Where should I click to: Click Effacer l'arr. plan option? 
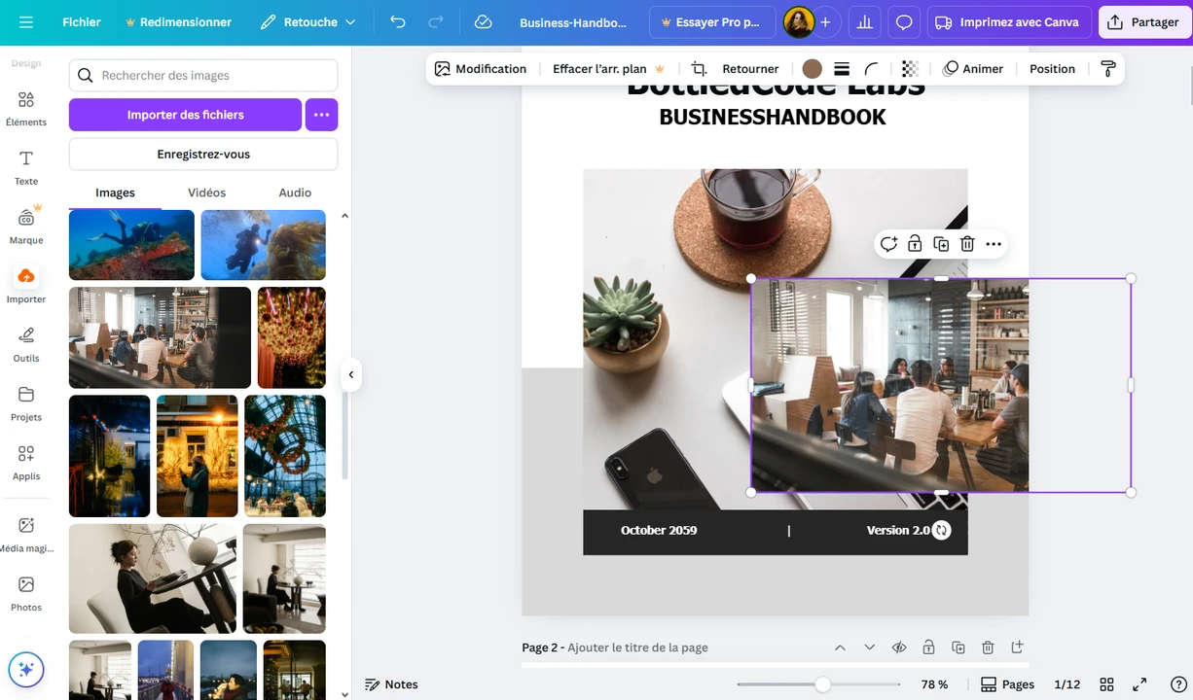[609, 69]
